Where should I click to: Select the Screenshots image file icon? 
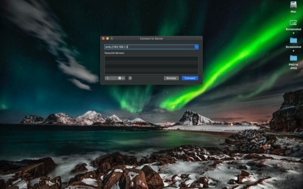point(293,26)
